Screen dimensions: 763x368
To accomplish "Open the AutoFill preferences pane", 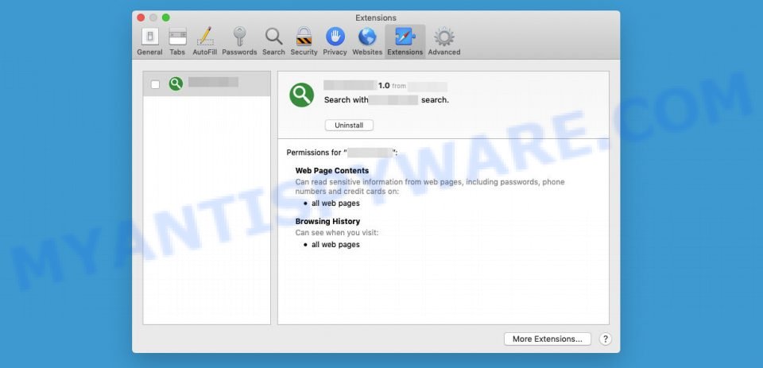I will [x=204, y=41].
